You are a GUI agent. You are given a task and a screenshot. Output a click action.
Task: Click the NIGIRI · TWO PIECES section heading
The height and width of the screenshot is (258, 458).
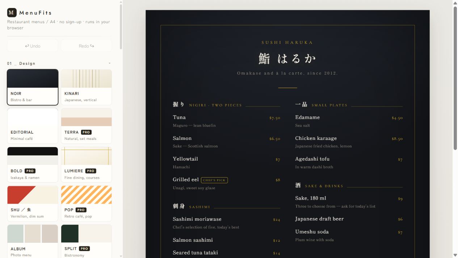(x=215, y=105)
